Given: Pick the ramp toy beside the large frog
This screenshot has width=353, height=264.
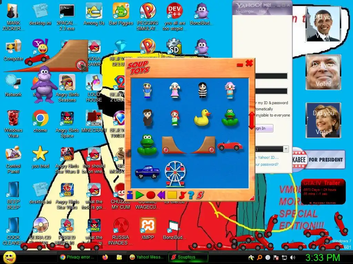Looking at the screenshot, I should [x=174, y=145].
